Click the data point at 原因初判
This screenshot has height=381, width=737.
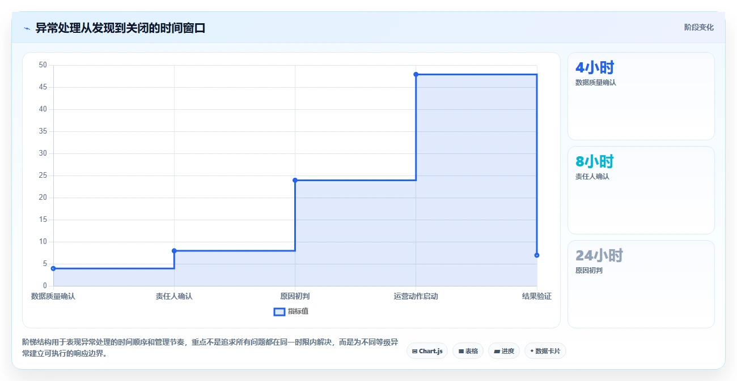click(295, 180)
